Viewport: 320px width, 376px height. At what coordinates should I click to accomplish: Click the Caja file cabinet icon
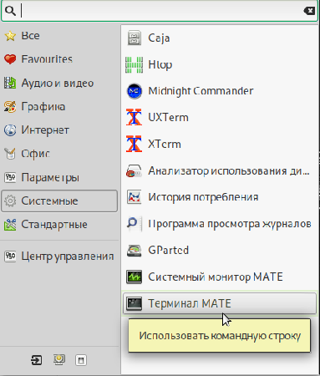[135, 38]
